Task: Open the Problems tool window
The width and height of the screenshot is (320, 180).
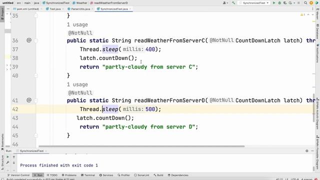Action: tap(69, 175)
